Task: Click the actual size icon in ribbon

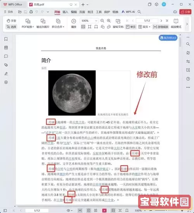Action: (x=83, y=27)
